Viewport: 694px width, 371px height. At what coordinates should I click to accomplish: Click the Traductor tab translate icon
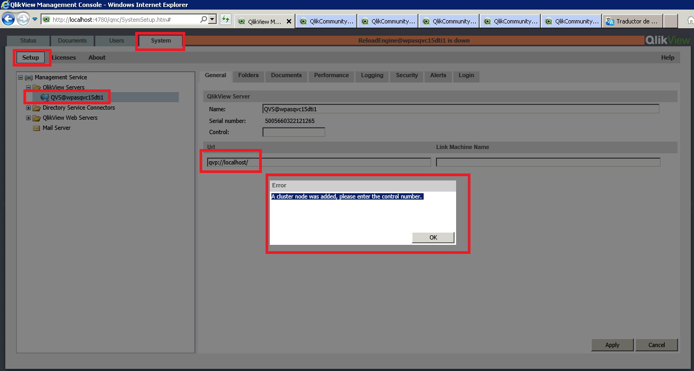coord(609,21)
